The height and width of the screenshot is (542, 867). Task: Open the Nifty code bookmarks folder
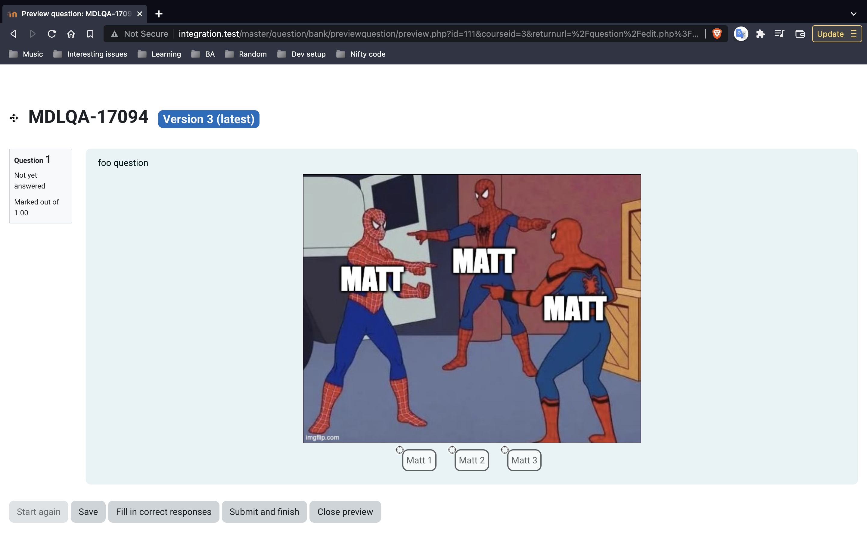coord(361,54)
